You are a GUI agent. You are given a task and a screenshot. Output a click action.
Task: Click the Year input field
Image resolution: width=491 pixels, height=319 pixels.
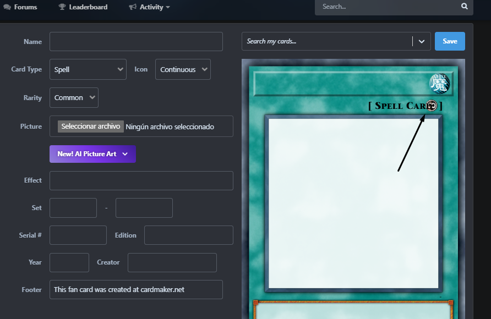69,263
